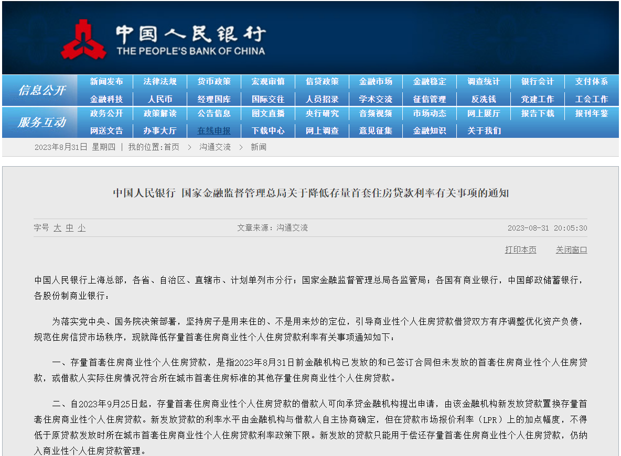Open the 货币政策 menu item
The image size is (621, 456).
click(214, 82)
